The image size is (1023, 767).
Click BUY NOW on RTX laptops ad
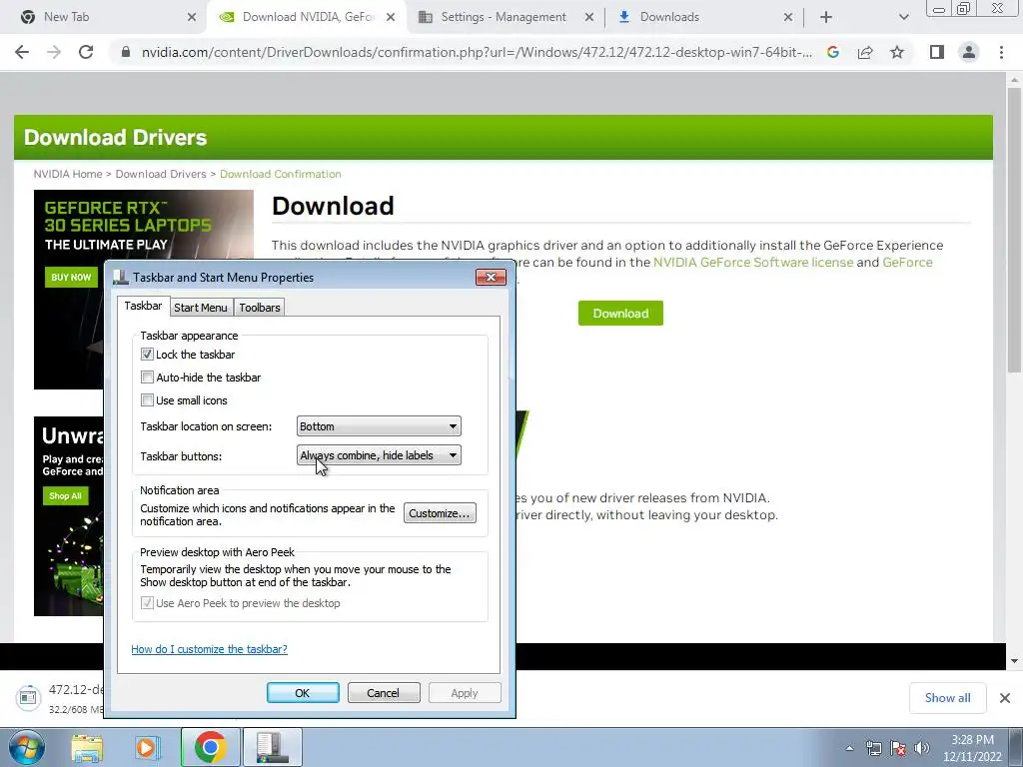point(71,278)
